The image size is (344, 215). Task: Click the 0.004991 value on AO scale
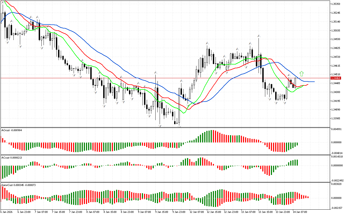click(336, 129)
